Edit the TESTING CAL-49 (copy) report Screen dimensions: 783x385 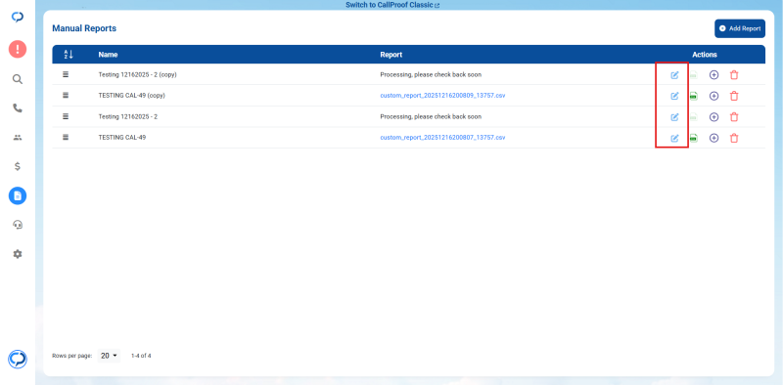pos(674,96)
